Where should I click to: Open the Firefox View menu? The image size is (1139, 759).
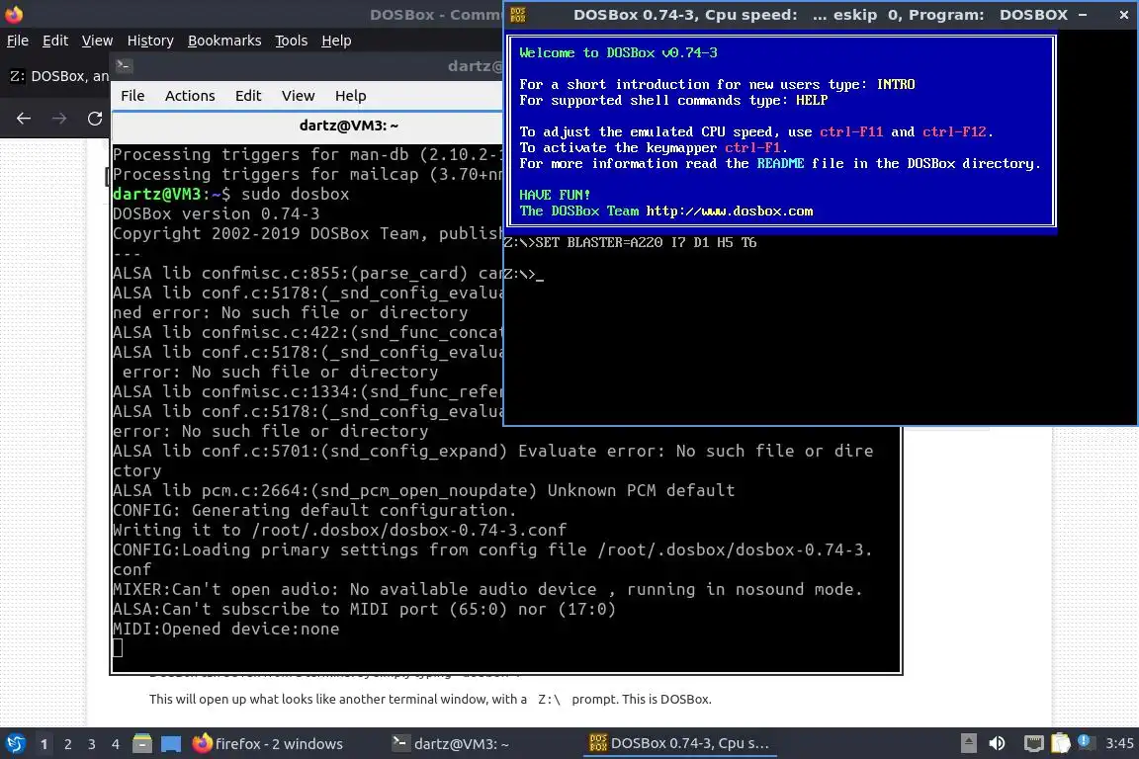pos(97,41)
